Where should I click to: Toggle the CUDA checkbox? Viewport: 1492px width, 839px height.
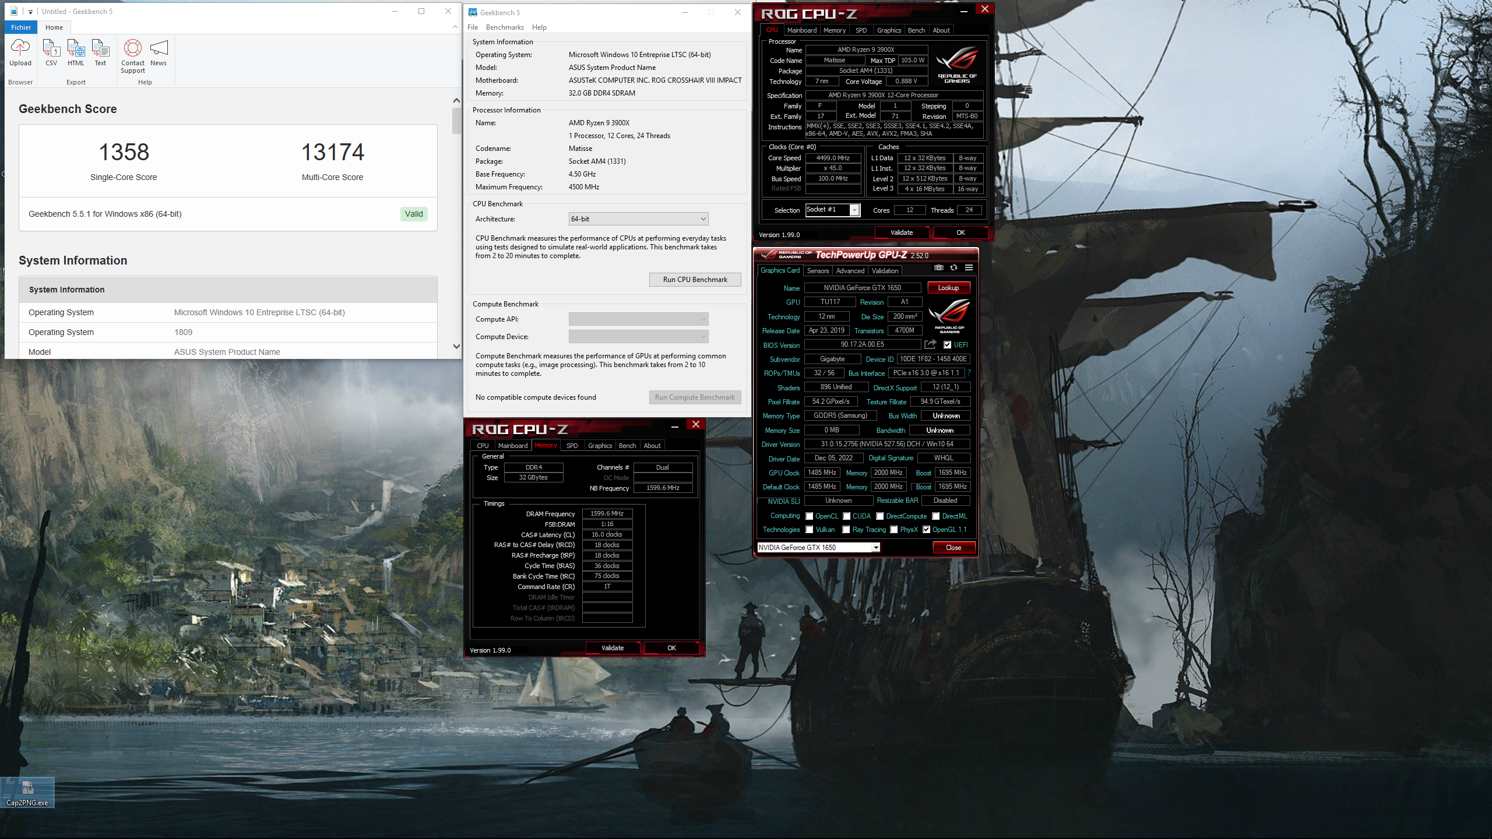846,516
